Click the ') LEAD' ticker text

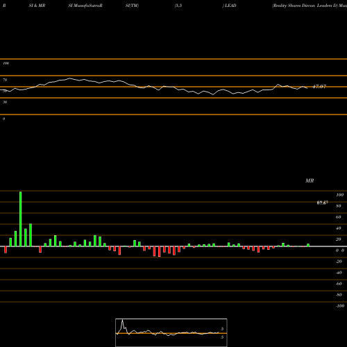[229, 6]
